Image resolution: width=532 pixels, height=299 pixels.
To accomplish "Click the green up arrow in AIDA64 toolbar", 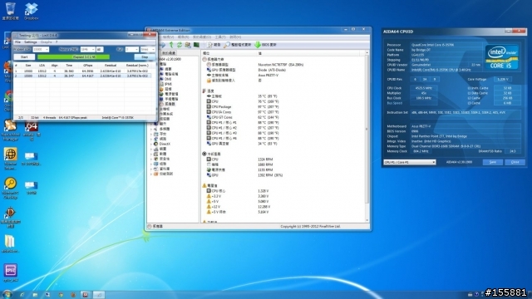I will tap(171, 45).
